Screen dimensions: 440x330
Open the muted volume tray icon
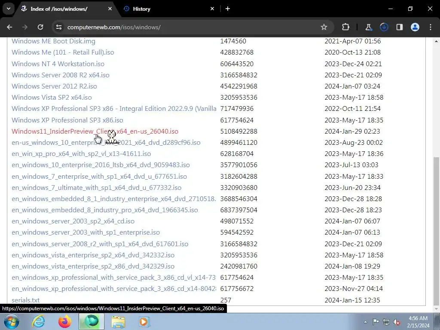(x=397, y=322)
